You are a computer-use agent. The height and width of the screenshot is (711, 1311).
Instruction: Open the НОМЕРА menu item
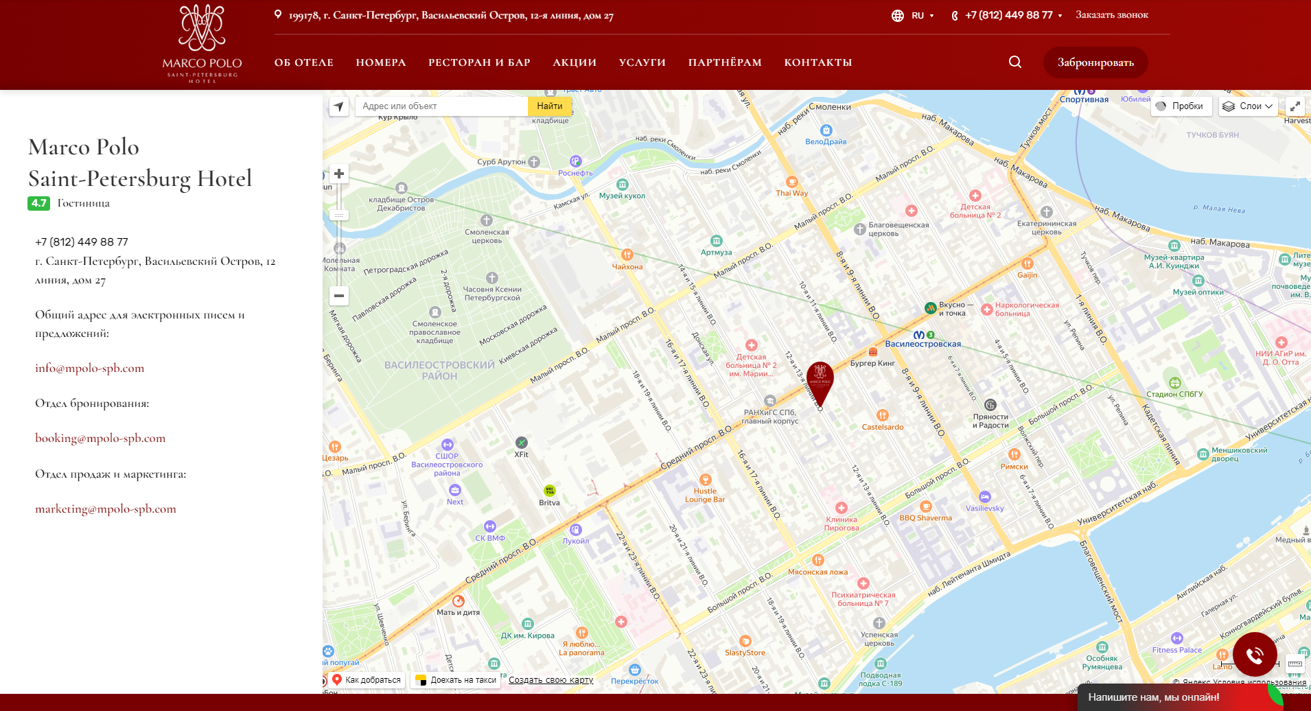coord(381,62)
